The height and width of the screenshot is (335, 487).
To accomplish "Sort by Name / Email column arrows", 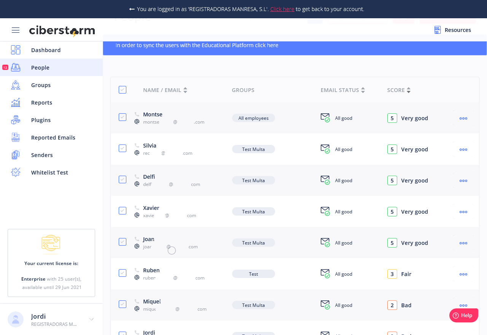I will tap(185, 90).
